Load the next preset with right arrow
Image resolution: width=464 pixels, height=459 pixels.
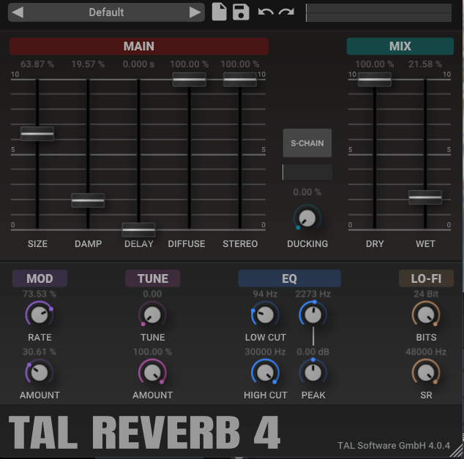[195, 12]
